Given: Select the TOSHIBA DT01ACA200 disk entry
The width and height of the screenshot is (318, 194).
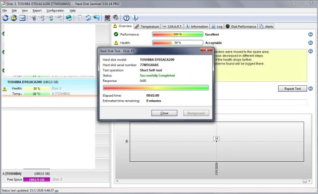Looking at the screenshot, I should pos(50,87).
